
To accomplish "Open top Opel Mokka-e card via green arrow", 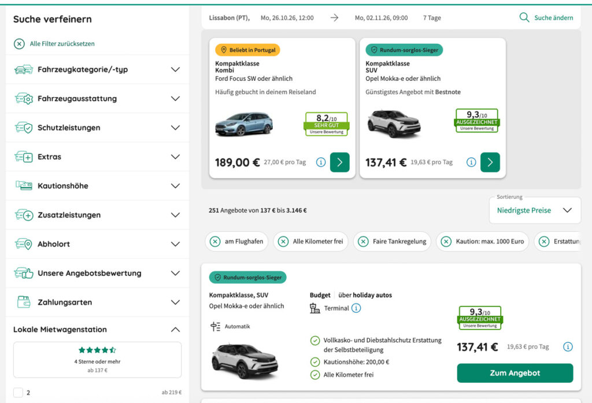I will click(490, 162).
